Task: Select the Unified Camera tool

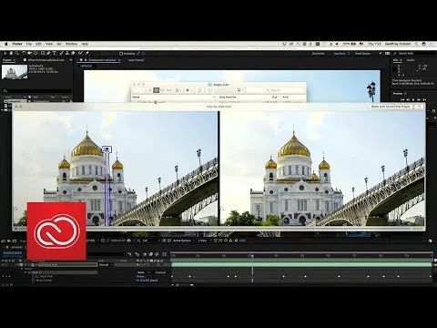Action: (x=30, y=53)
